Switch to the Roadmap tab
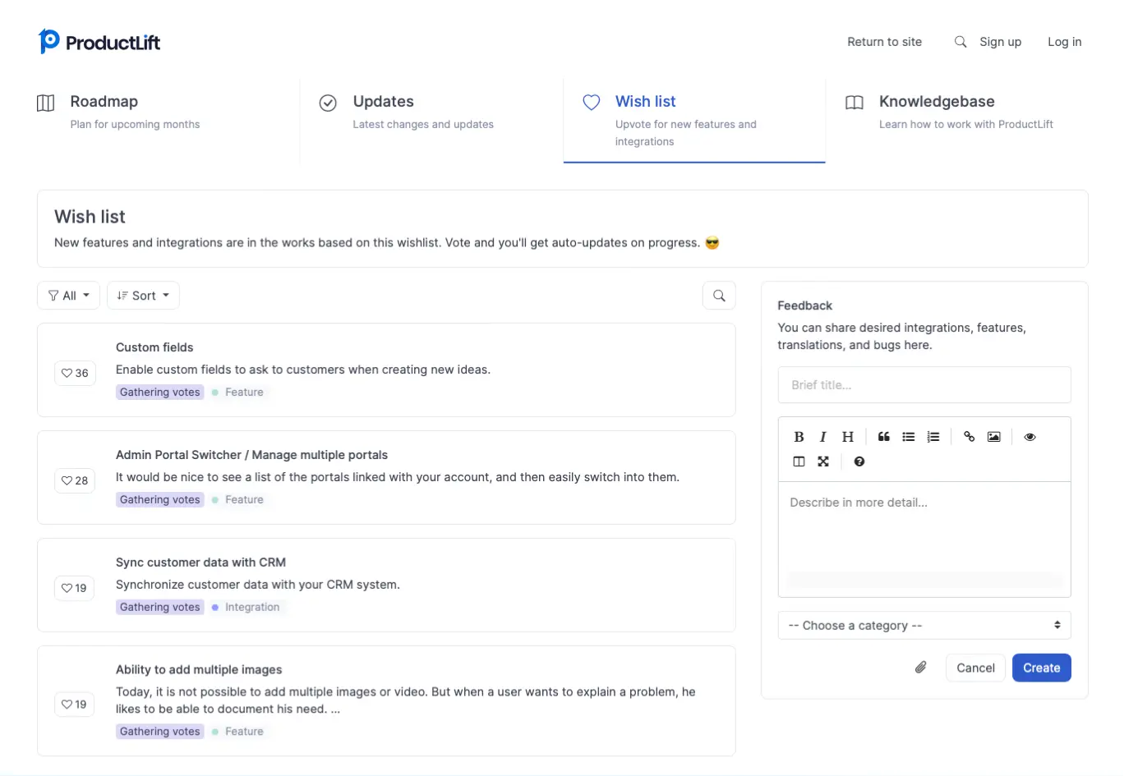 coord(104,102)
